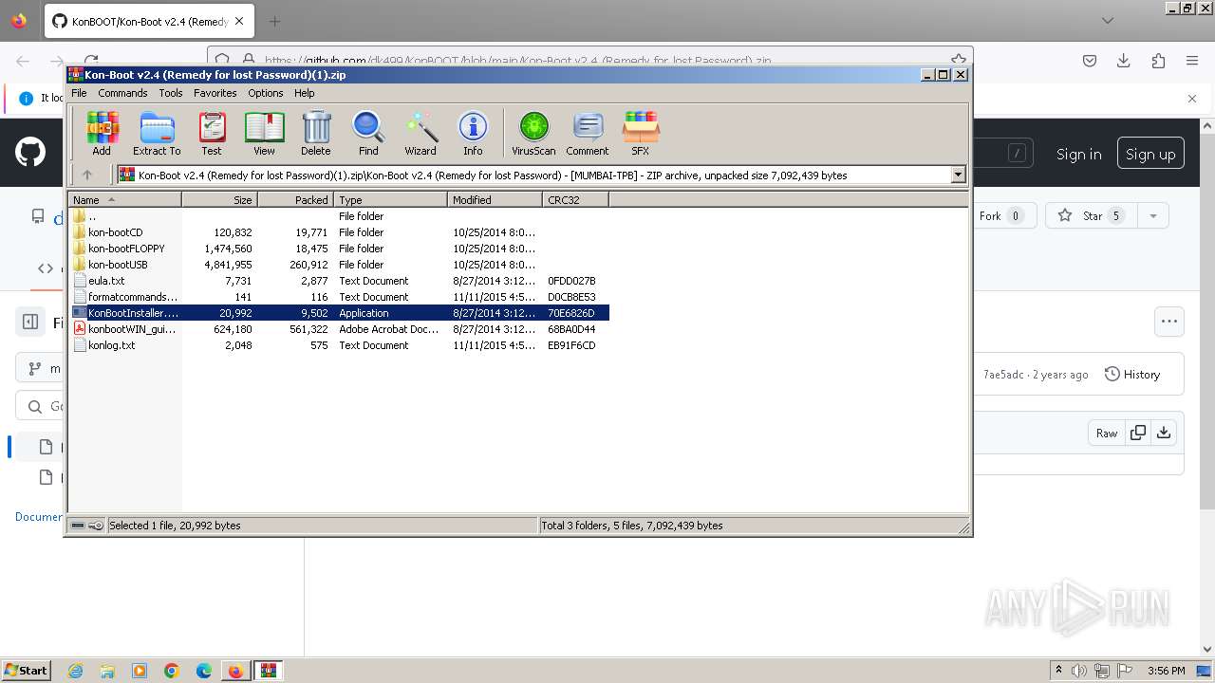
Task: Open the Windows Start menu
Action: (x=26, y=670)
